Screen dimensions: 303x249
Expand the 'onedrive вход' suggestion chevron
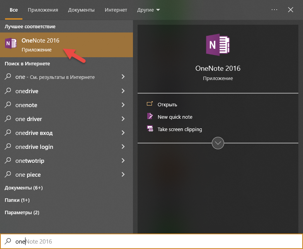(x=123, y=133)
